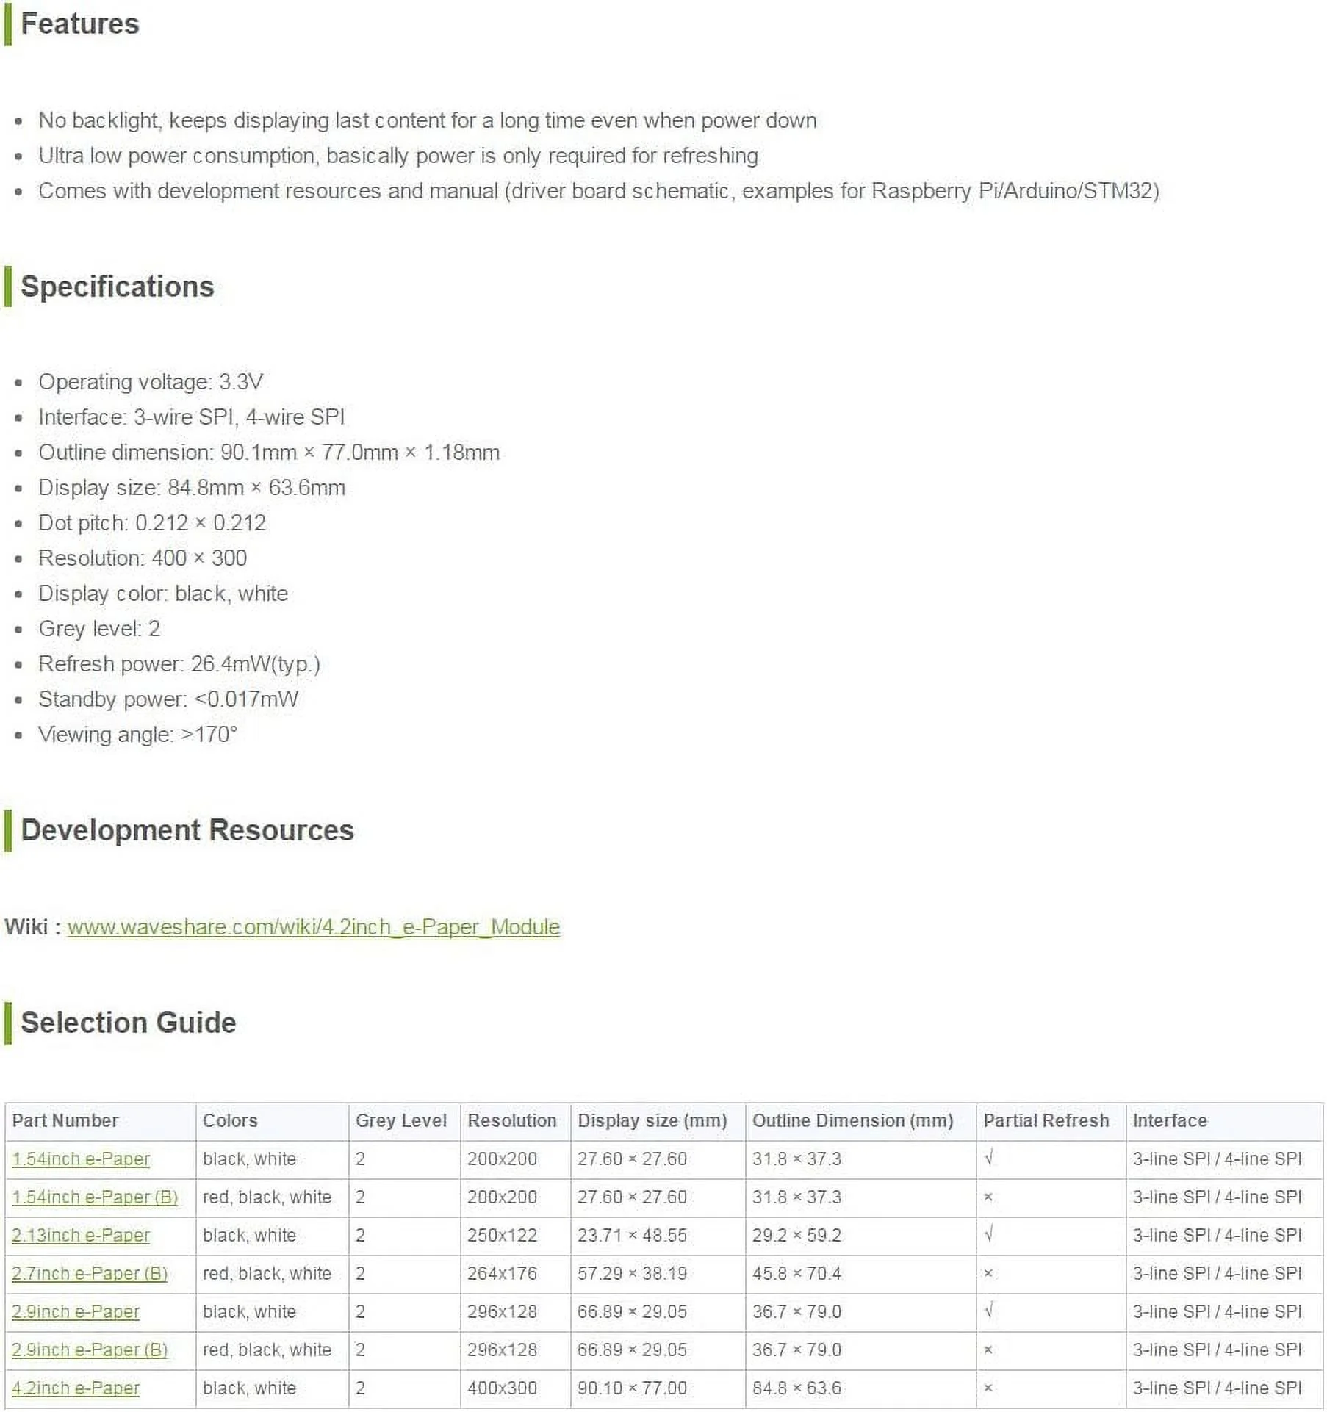Viewport: 1327px width, 1412px height.
Task: Click the 'Display size: 84.8mm × 63.6mm' line
Action: (192, 488)
